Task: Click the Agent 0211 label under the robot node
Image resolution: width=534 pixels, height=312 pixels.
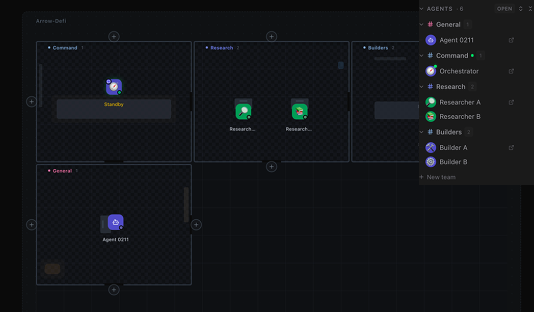Action: 116,240
